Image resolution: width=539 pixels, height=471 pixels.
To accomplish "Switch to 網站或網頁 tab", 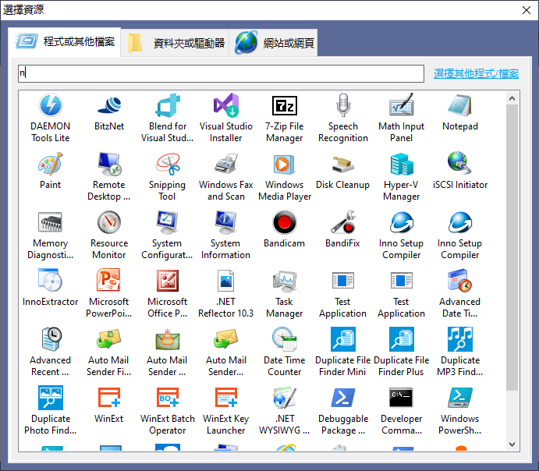I will [273, 43].
